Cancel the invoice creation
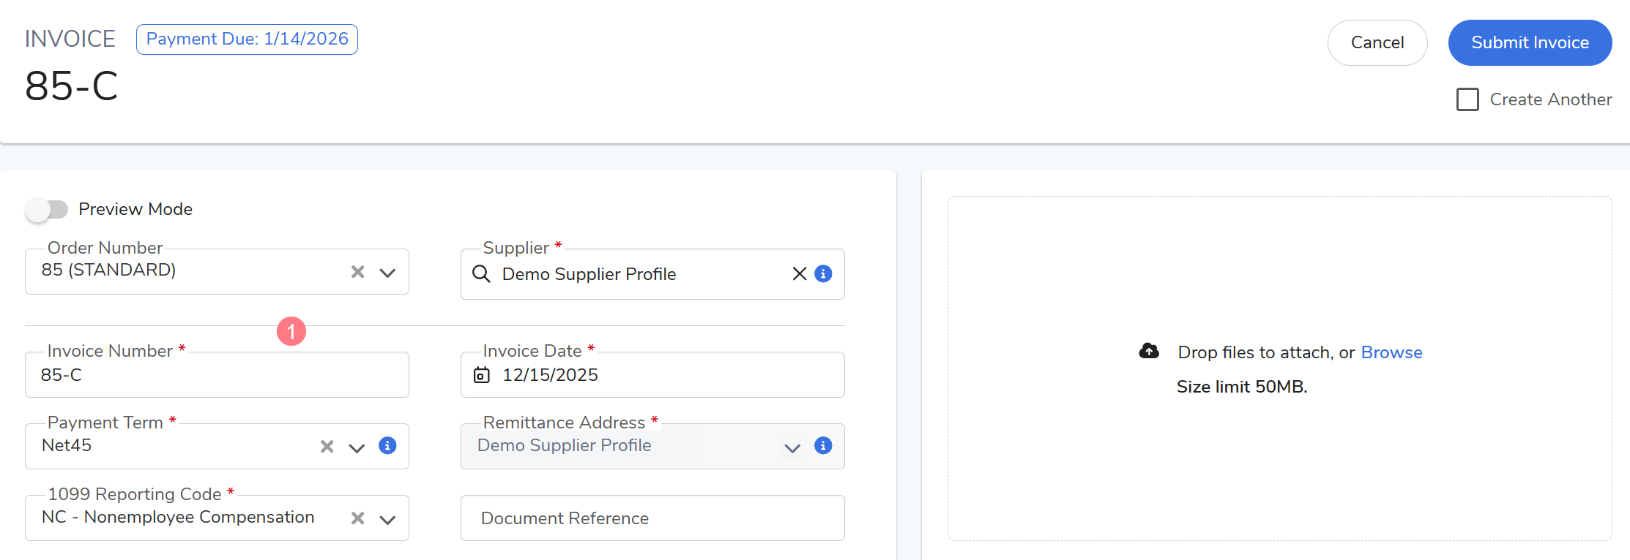The height and width of the screenshot is (560, 1630). [1377, 42]
